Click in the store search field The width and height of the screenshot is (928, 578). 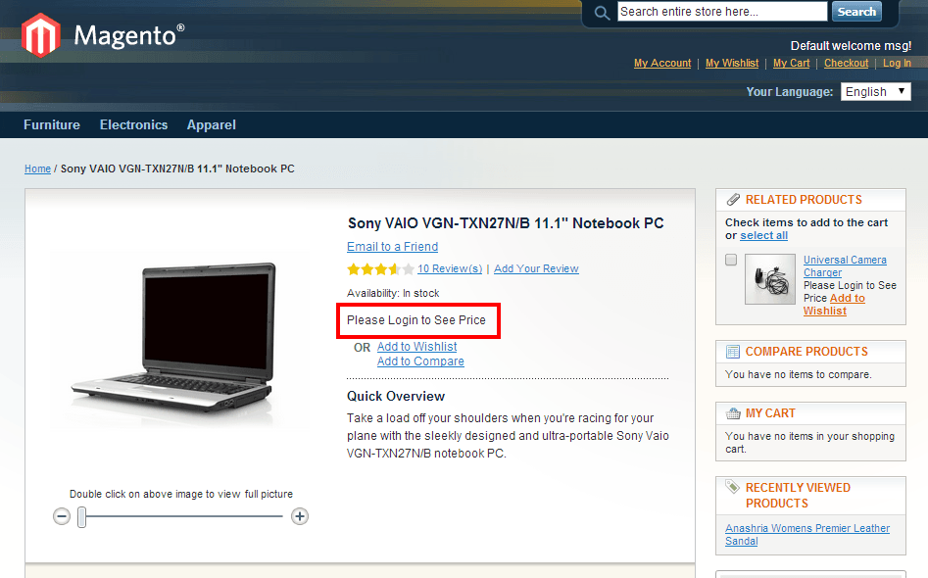(722, 11)
